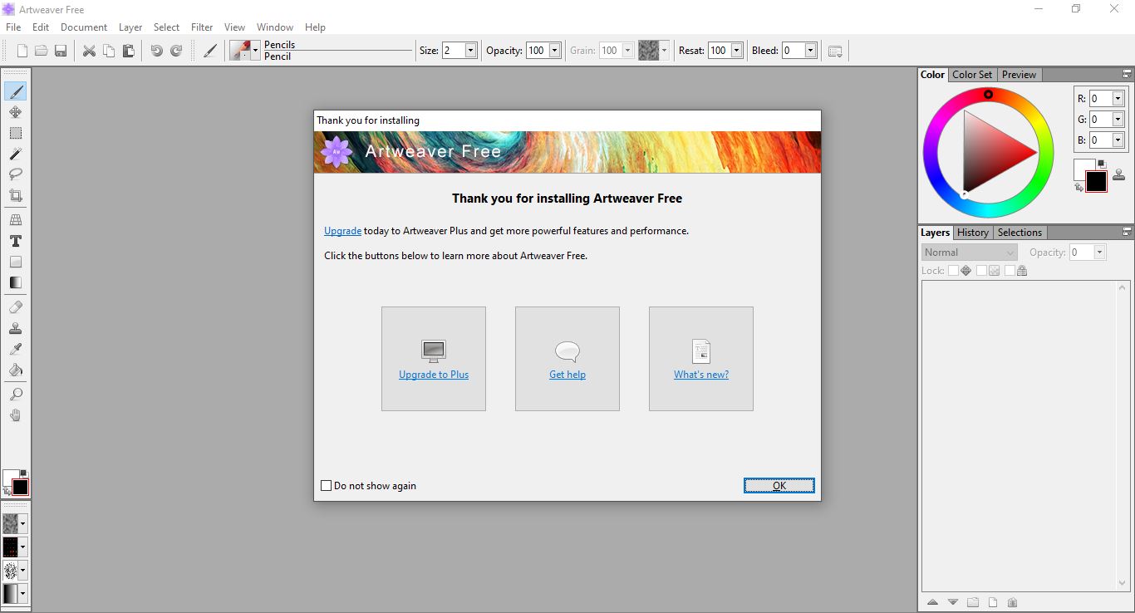Select the Eraser tool

15,307
